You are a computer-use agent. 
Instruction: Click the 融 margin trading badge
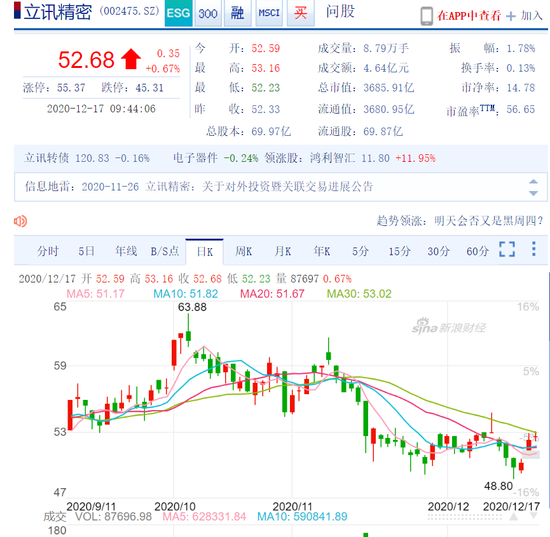tap(237, 13)
